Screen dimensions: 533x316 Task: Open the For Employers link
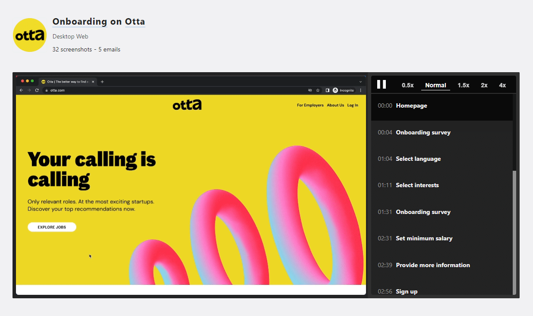[310, 105]
